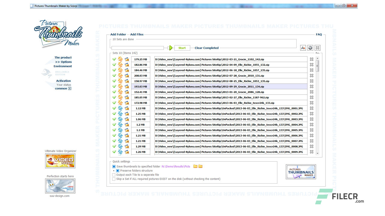
Task: Click the vertical scrollbar thumb of the sets list
Action: pos(317,66)
